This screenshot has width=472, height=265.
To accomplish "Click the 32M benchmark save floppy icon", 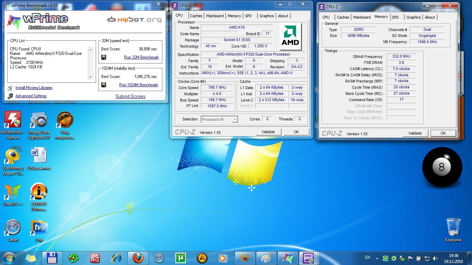I will [104, 57].
